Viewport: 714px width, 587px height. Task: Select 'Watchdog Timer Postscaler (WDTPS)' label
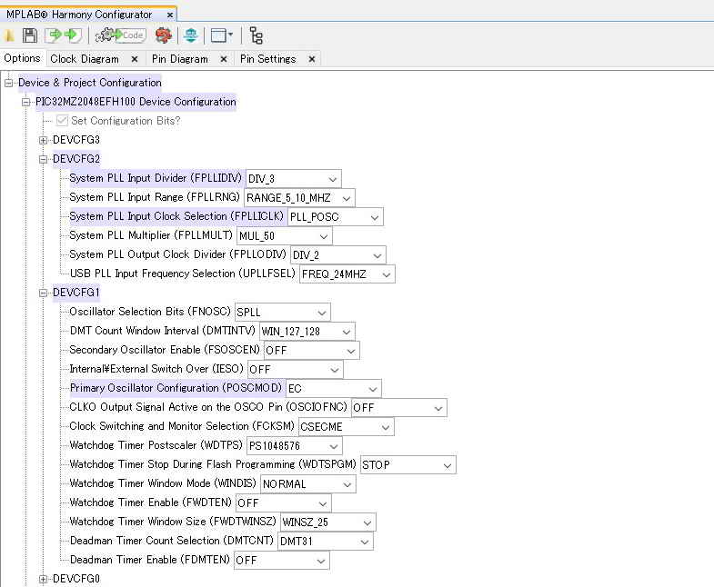click(156, 446)
